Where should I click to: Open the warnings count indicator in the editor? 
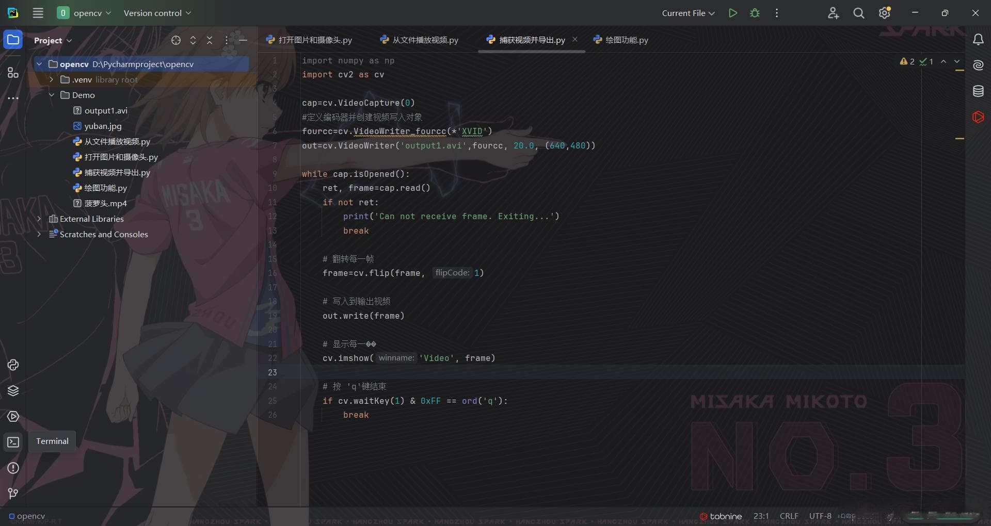click(x=907, y=61)
